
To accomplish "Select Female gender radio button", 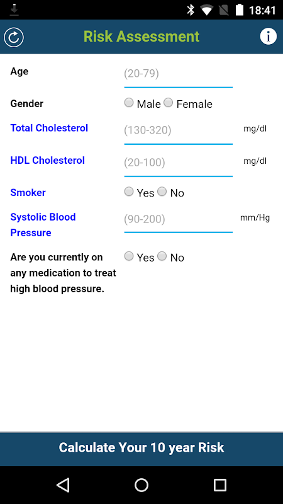I will coord(169,103).
